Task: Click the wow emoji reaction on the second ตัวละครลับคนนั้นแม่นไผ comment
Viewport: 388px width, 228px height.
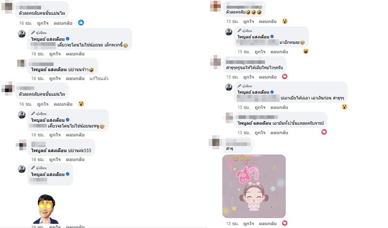Action: [81, 104]
